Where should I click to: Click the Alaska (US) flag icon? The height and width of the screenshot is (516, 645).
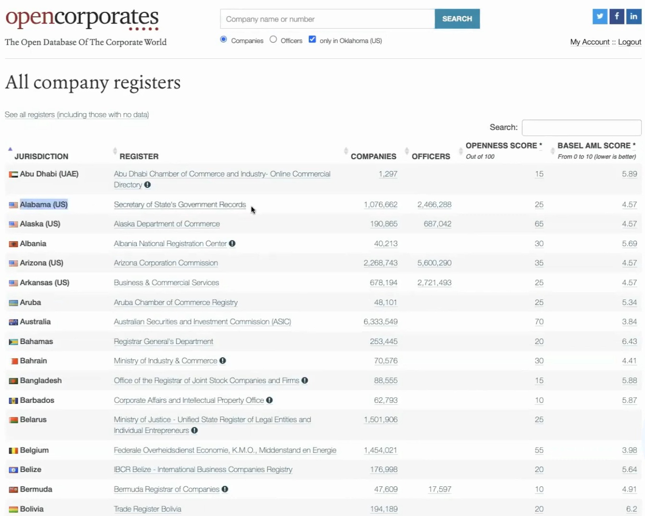click(13, 224)
